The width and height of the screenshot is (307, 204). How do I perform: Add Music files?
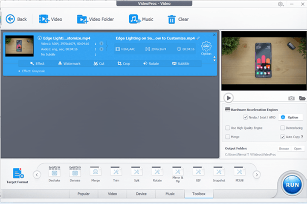(141, 19)
